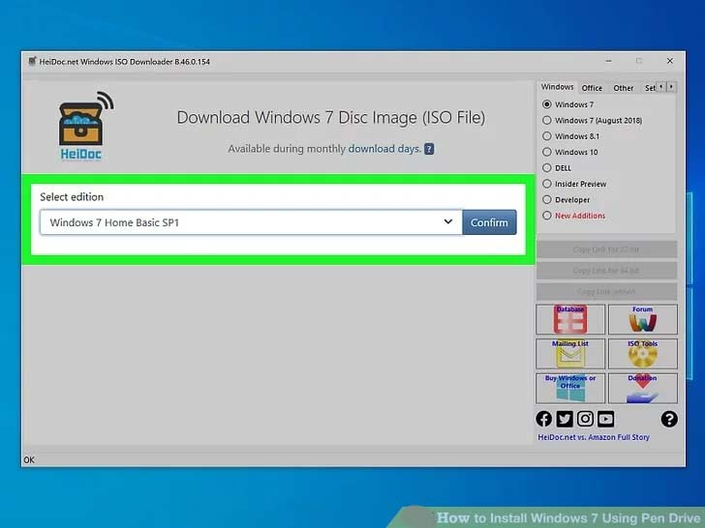Viewport: 705px width, 528px height.
Task: Click the round help question mark icon
Action: tap(669, 419)
